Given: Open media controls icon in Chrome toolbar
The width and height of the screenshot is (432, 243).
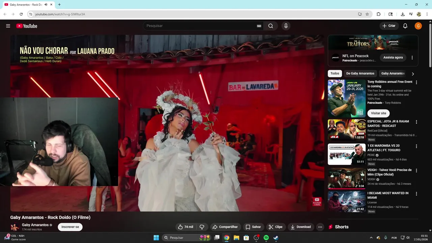Looking at the screenshot, I should pyautogui.click(x=411, y=14).
